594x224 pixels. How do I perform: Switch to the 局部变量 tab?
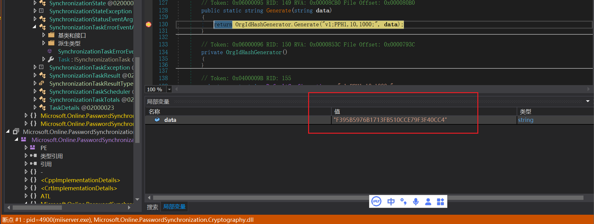(x=174, y=207)
